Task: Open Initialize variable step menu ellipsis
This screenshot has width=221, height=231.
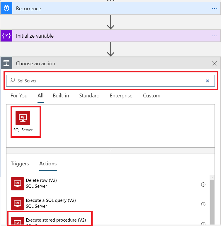Action: pos(214,36)
